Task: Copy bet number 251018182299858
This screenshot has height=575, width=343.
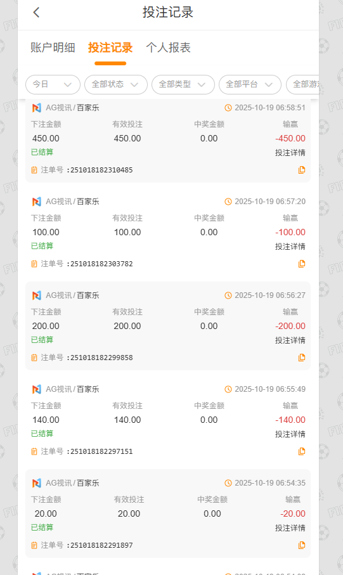Action: click(x=302, y=358)
